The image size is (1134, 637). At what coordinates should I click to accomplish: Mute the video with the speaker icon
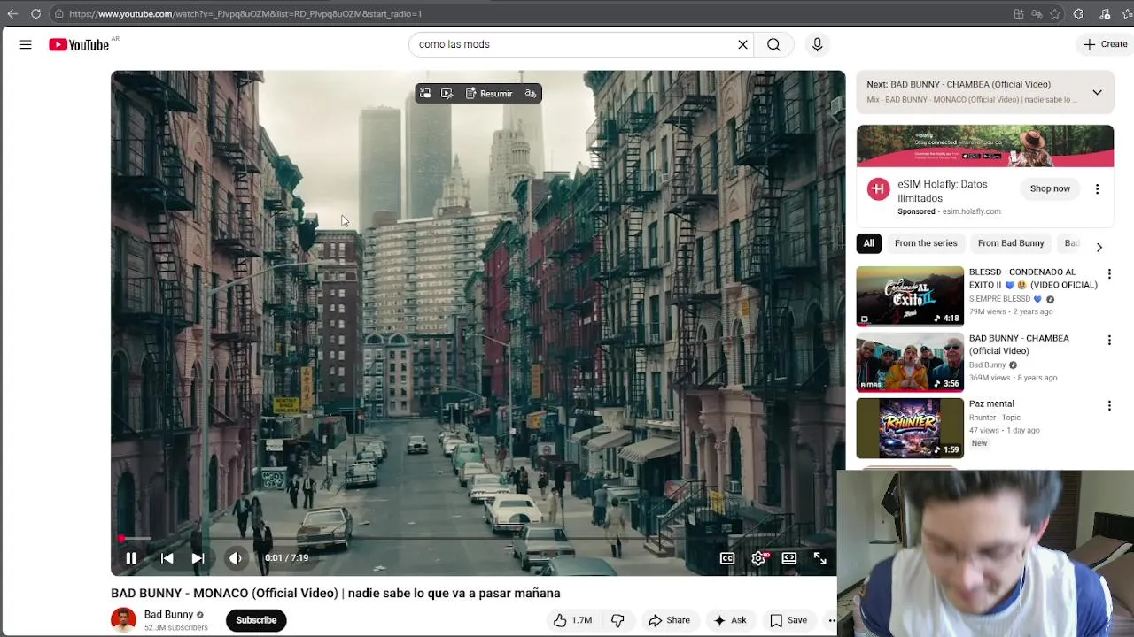[236, 558]
